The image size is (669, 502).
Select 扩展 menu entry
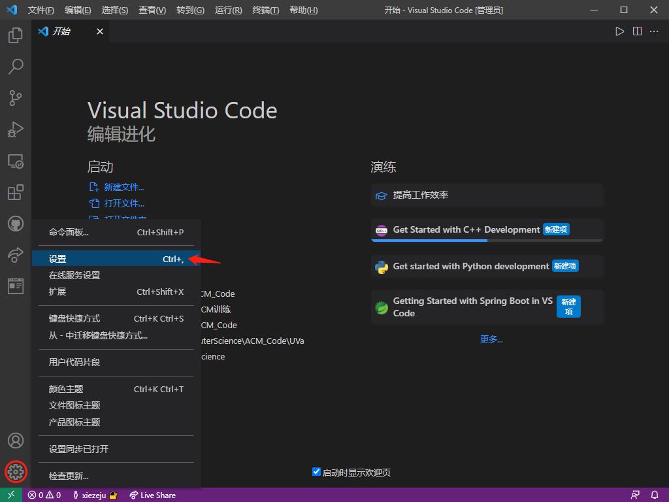116,292
